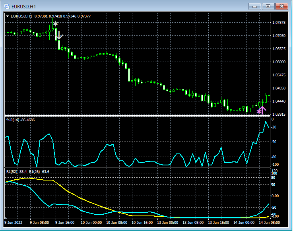Select the gray star marker above the candles
Image resolution: width=293 pixels, height=231 pixels.
click(55, 24)
